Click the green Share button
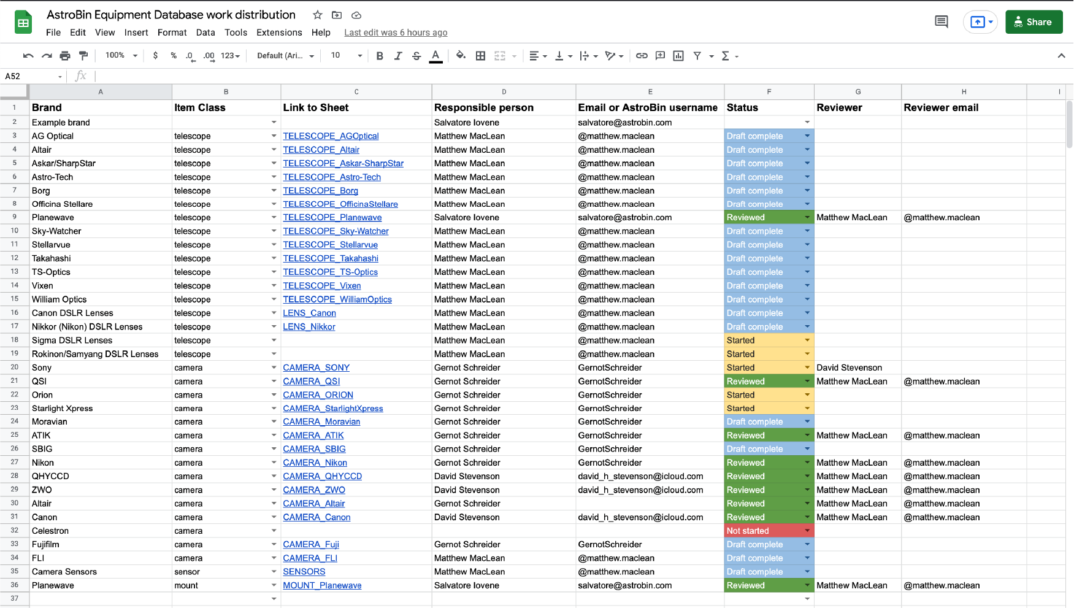Viewport: 1074px width, 608px height. 1034,21
